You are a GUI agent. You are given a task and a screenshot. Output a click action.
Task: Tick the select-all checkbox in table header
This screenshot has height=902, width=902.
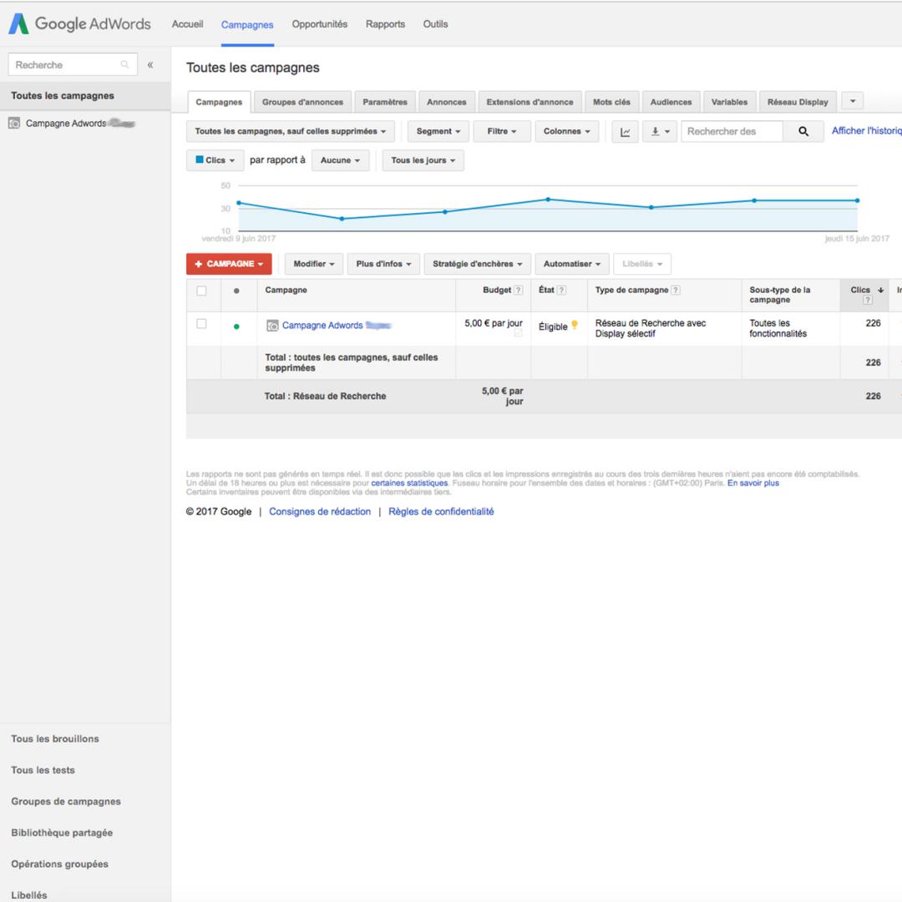[x=201, y=291]
